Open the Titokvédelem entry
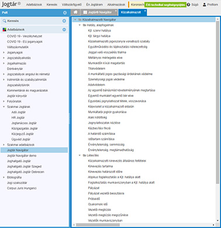The width and height of the screenshot is (221, 228). [x=96, y=68]
